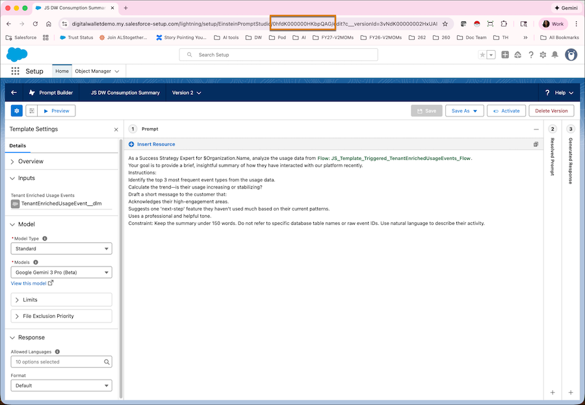This screenshot has height=405, width=585.
Task: Open the Chrome three-dot menu
Action: [x=577, y=23]
